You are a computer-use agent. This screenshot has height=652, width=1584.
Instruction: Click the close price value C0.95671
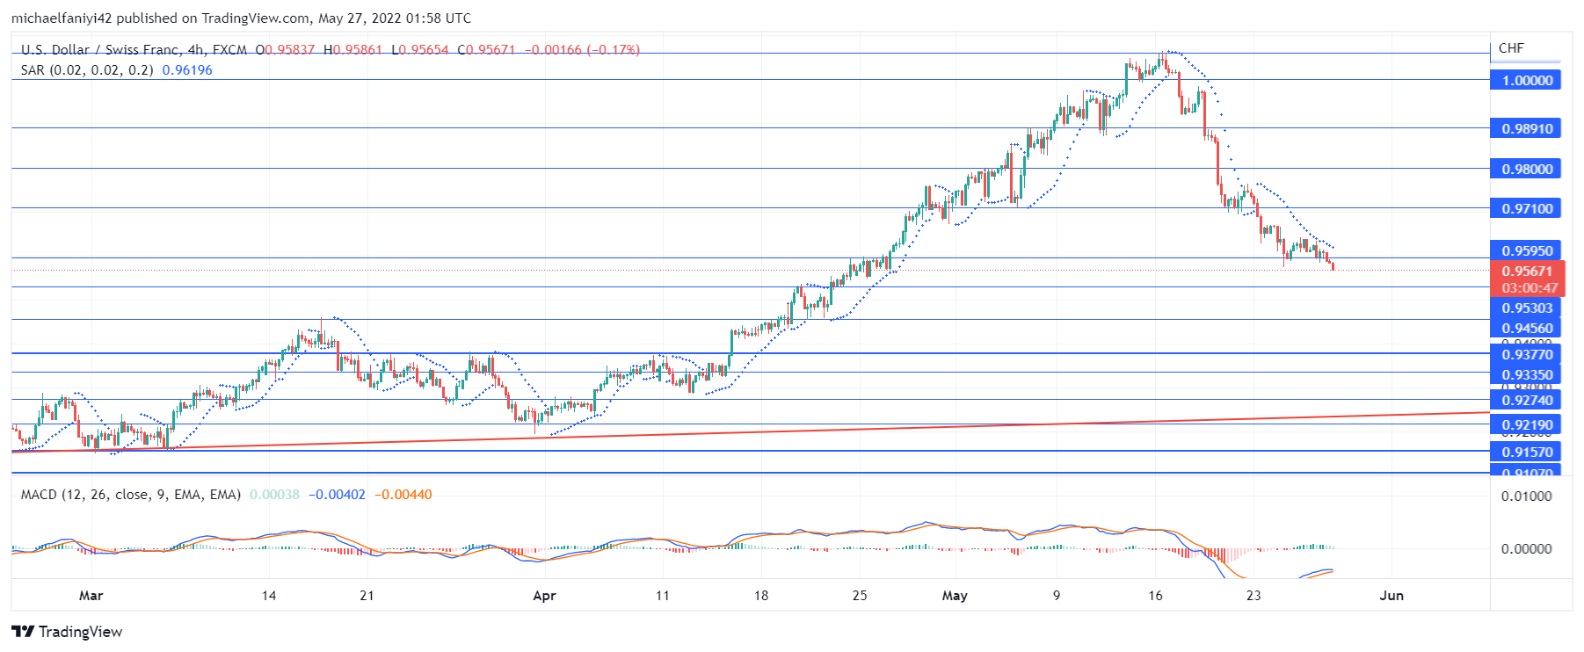click(486, 50)
